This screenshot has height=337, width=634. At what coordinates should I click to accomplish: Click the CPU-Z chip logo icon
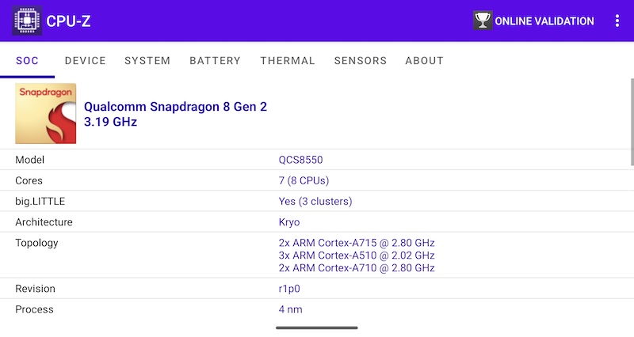(x=27, y=21)
